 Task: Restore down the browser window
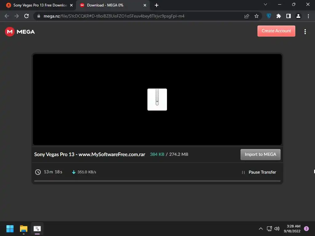tap(294, 4)
